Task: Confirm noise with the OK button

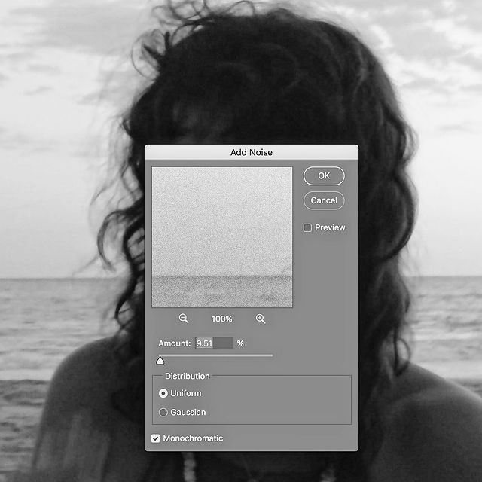Action: (x=324, y=175)
